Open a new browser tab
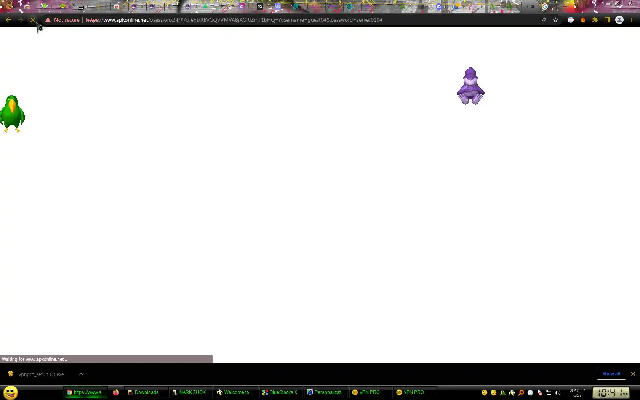 click(565, 6)
